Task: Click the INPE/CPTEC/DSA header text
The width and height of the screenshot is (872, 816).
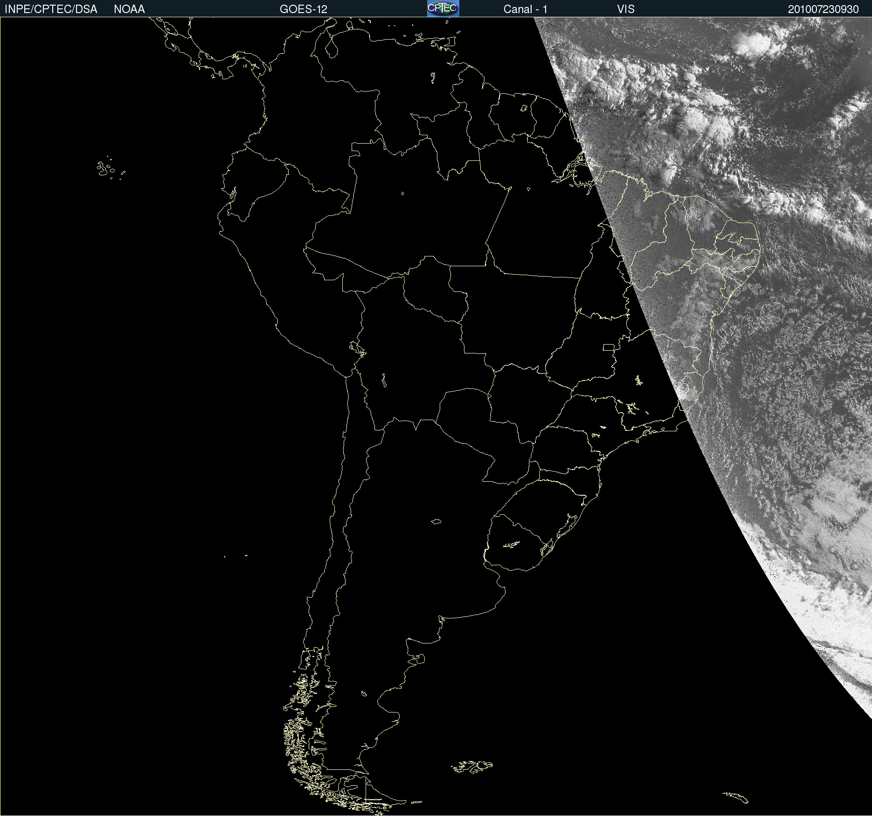Action: click(51, 9)
